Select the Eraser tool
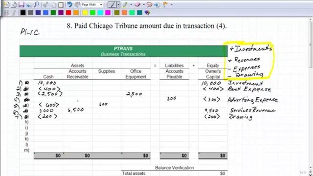This screenshot has height=176, width=313. tap(137, 4)
